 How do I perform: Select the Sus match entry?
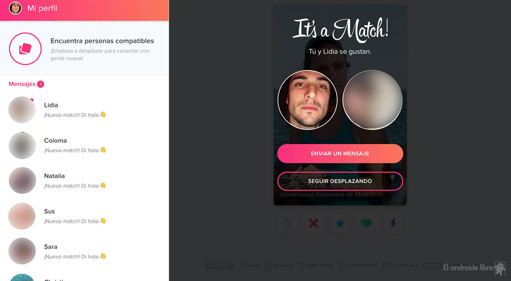[84, 216]
